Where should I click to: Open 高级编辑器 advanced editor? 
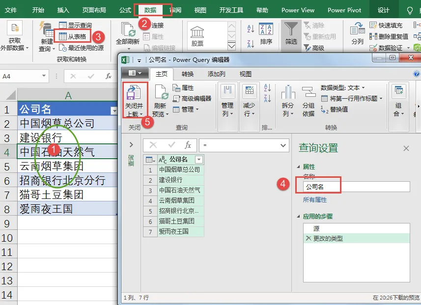click(x=192, y=99)
